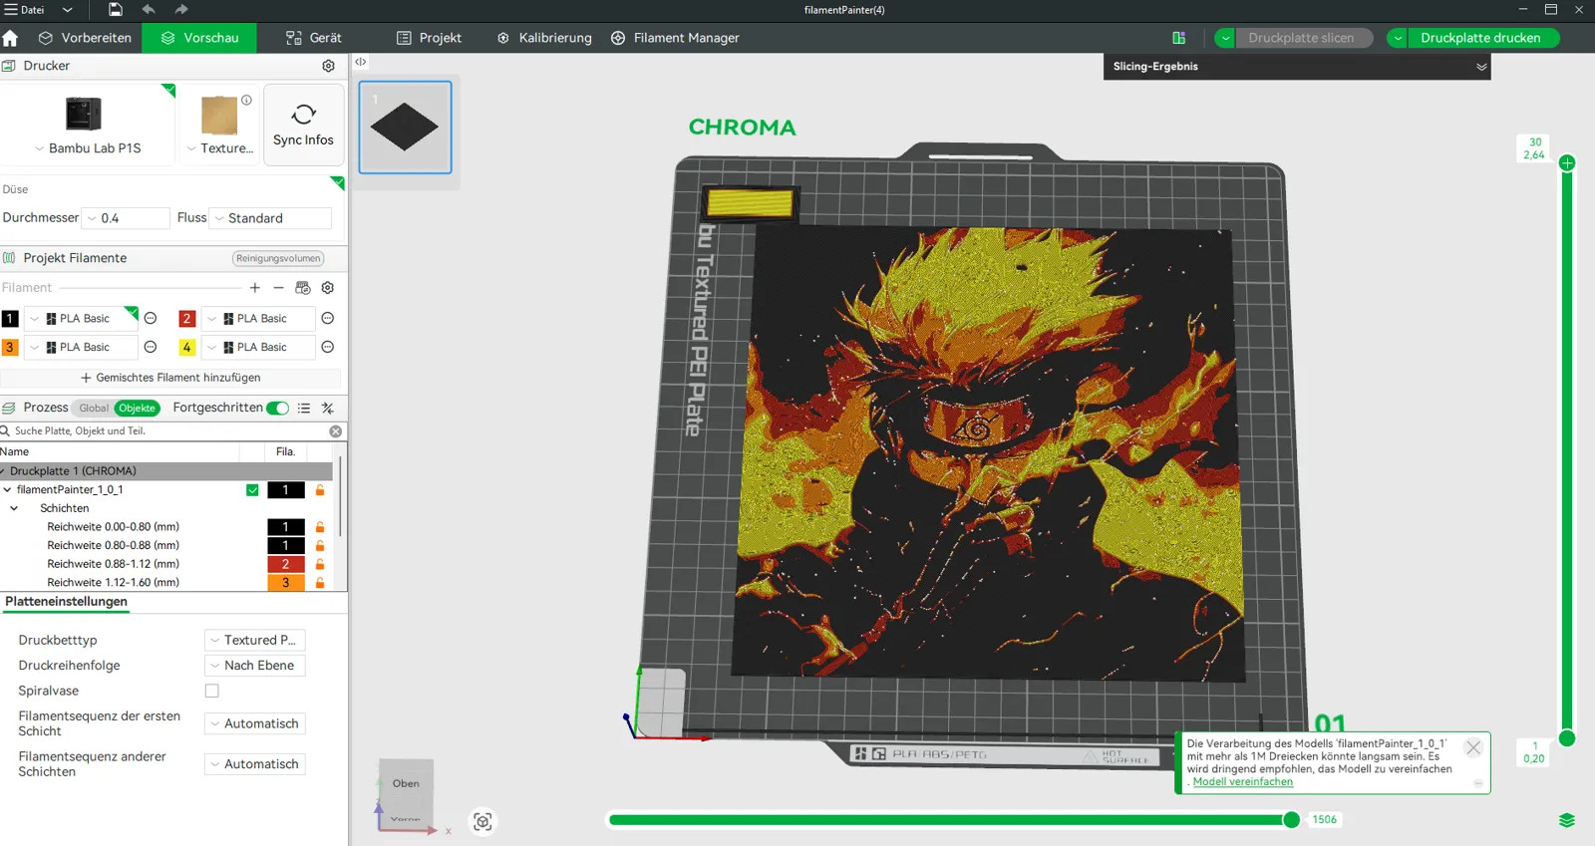
Task: Open the Fluss Standard dropdown
Action: click(270, 218)
